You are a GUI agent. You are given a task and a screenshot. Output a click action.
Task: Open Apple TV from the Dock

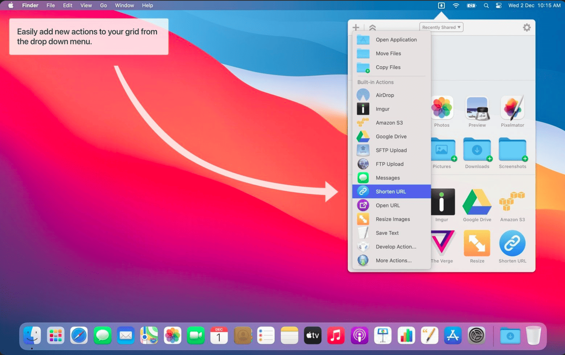312,336
